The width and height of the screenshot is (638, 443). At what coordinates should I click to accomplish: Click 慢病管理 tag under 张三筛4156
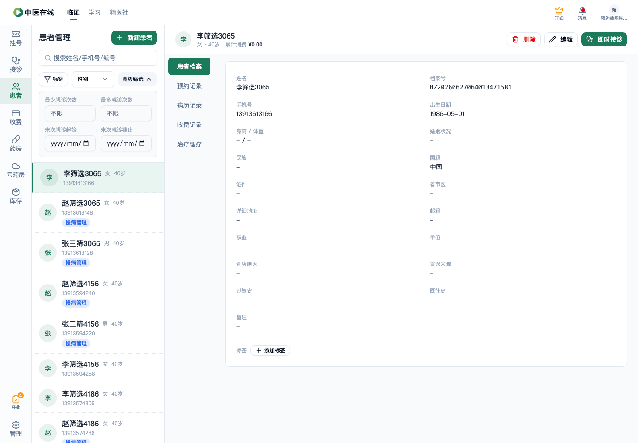tap(76, 343)
